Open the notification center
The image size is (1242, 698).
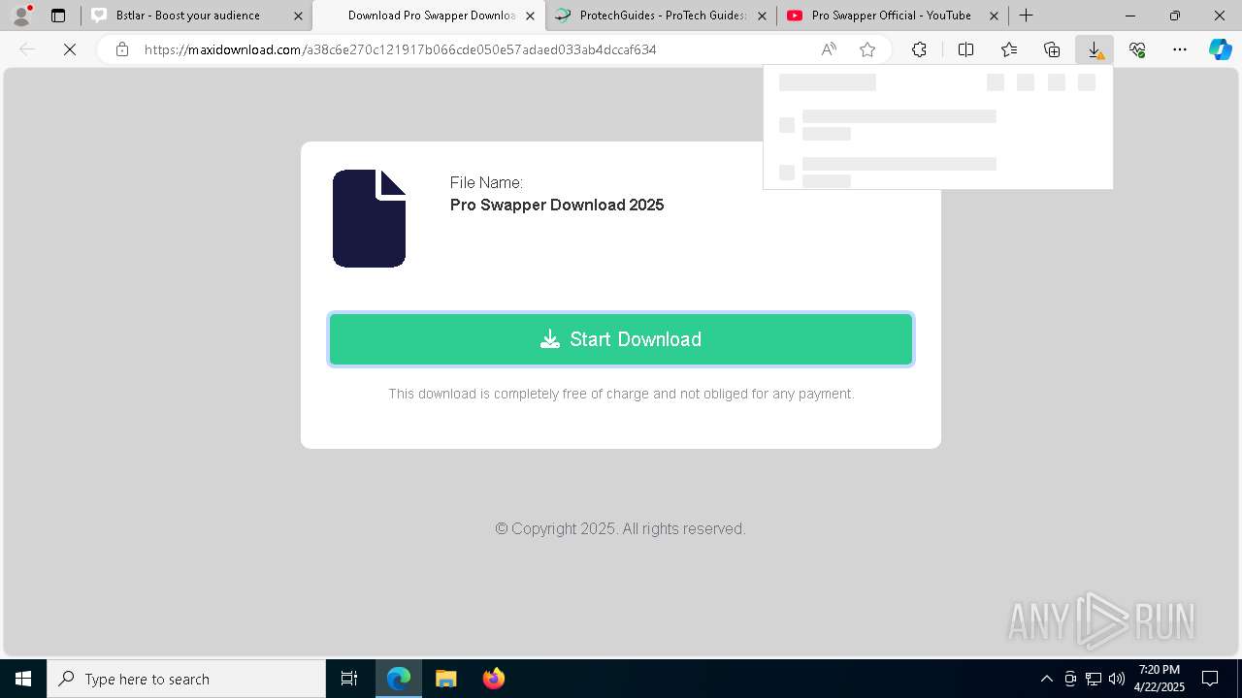(1210, 679)
